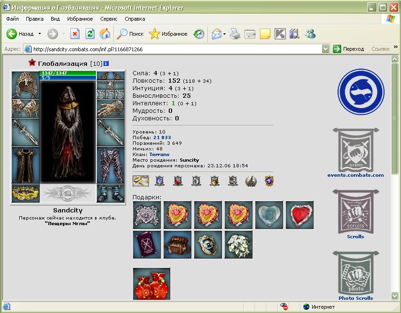Click the Print toolbar icon
This screenshot has width=401, height=313.
pyautogui.click(x=235, y=34)
